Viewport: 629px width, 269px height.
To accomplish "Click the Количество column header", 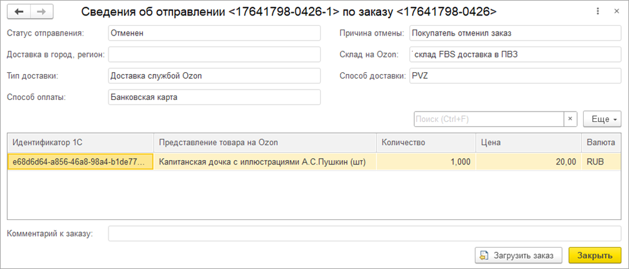I will 426,142.
